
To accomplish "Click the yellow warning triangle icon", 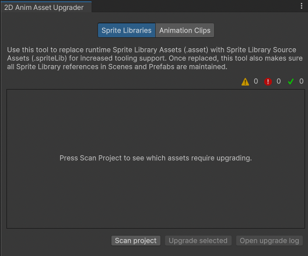I will [x=245, y=81].
